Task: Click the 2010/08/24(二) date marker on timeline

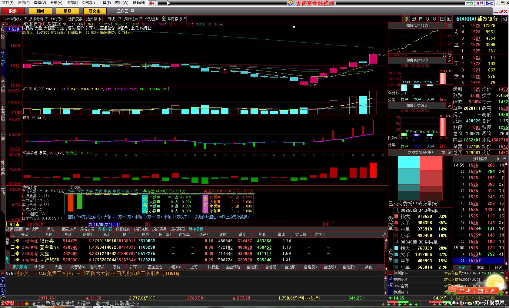Action: click(103, 224)
